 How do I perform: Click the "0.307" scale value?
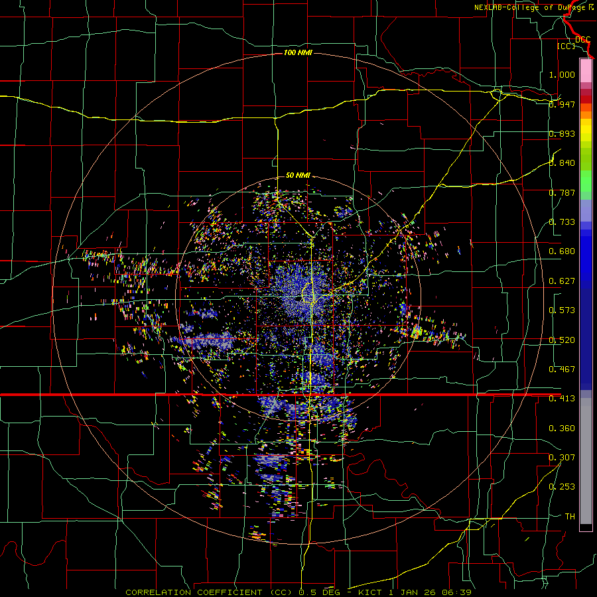click(562, 458)
